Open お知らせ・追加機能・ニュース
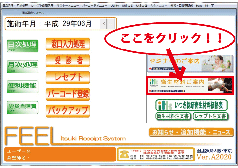The height and width of the screenshot is (168, 238). [x=191, y=132]
